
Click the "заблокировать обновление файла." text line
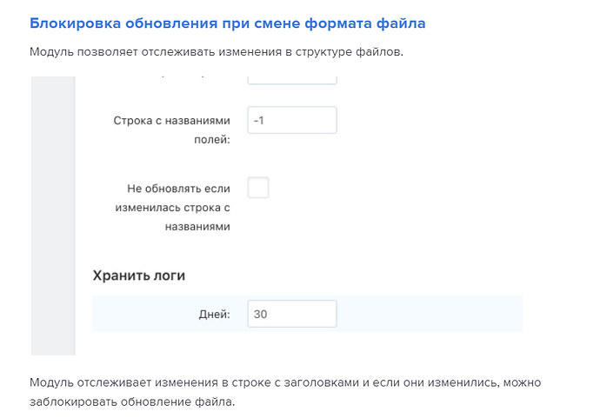click(x=132, y=402)
